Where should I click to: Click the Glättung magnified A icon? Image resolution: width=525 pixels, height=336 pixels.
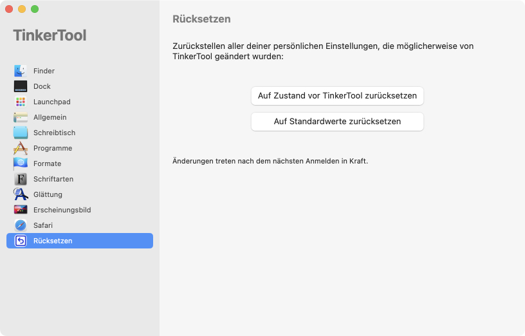(x=21, y=194)
